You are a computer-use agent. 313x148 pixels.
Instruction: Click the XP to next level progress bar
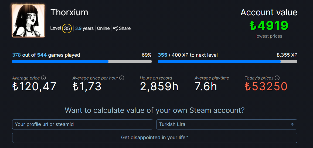pos(227,62)
